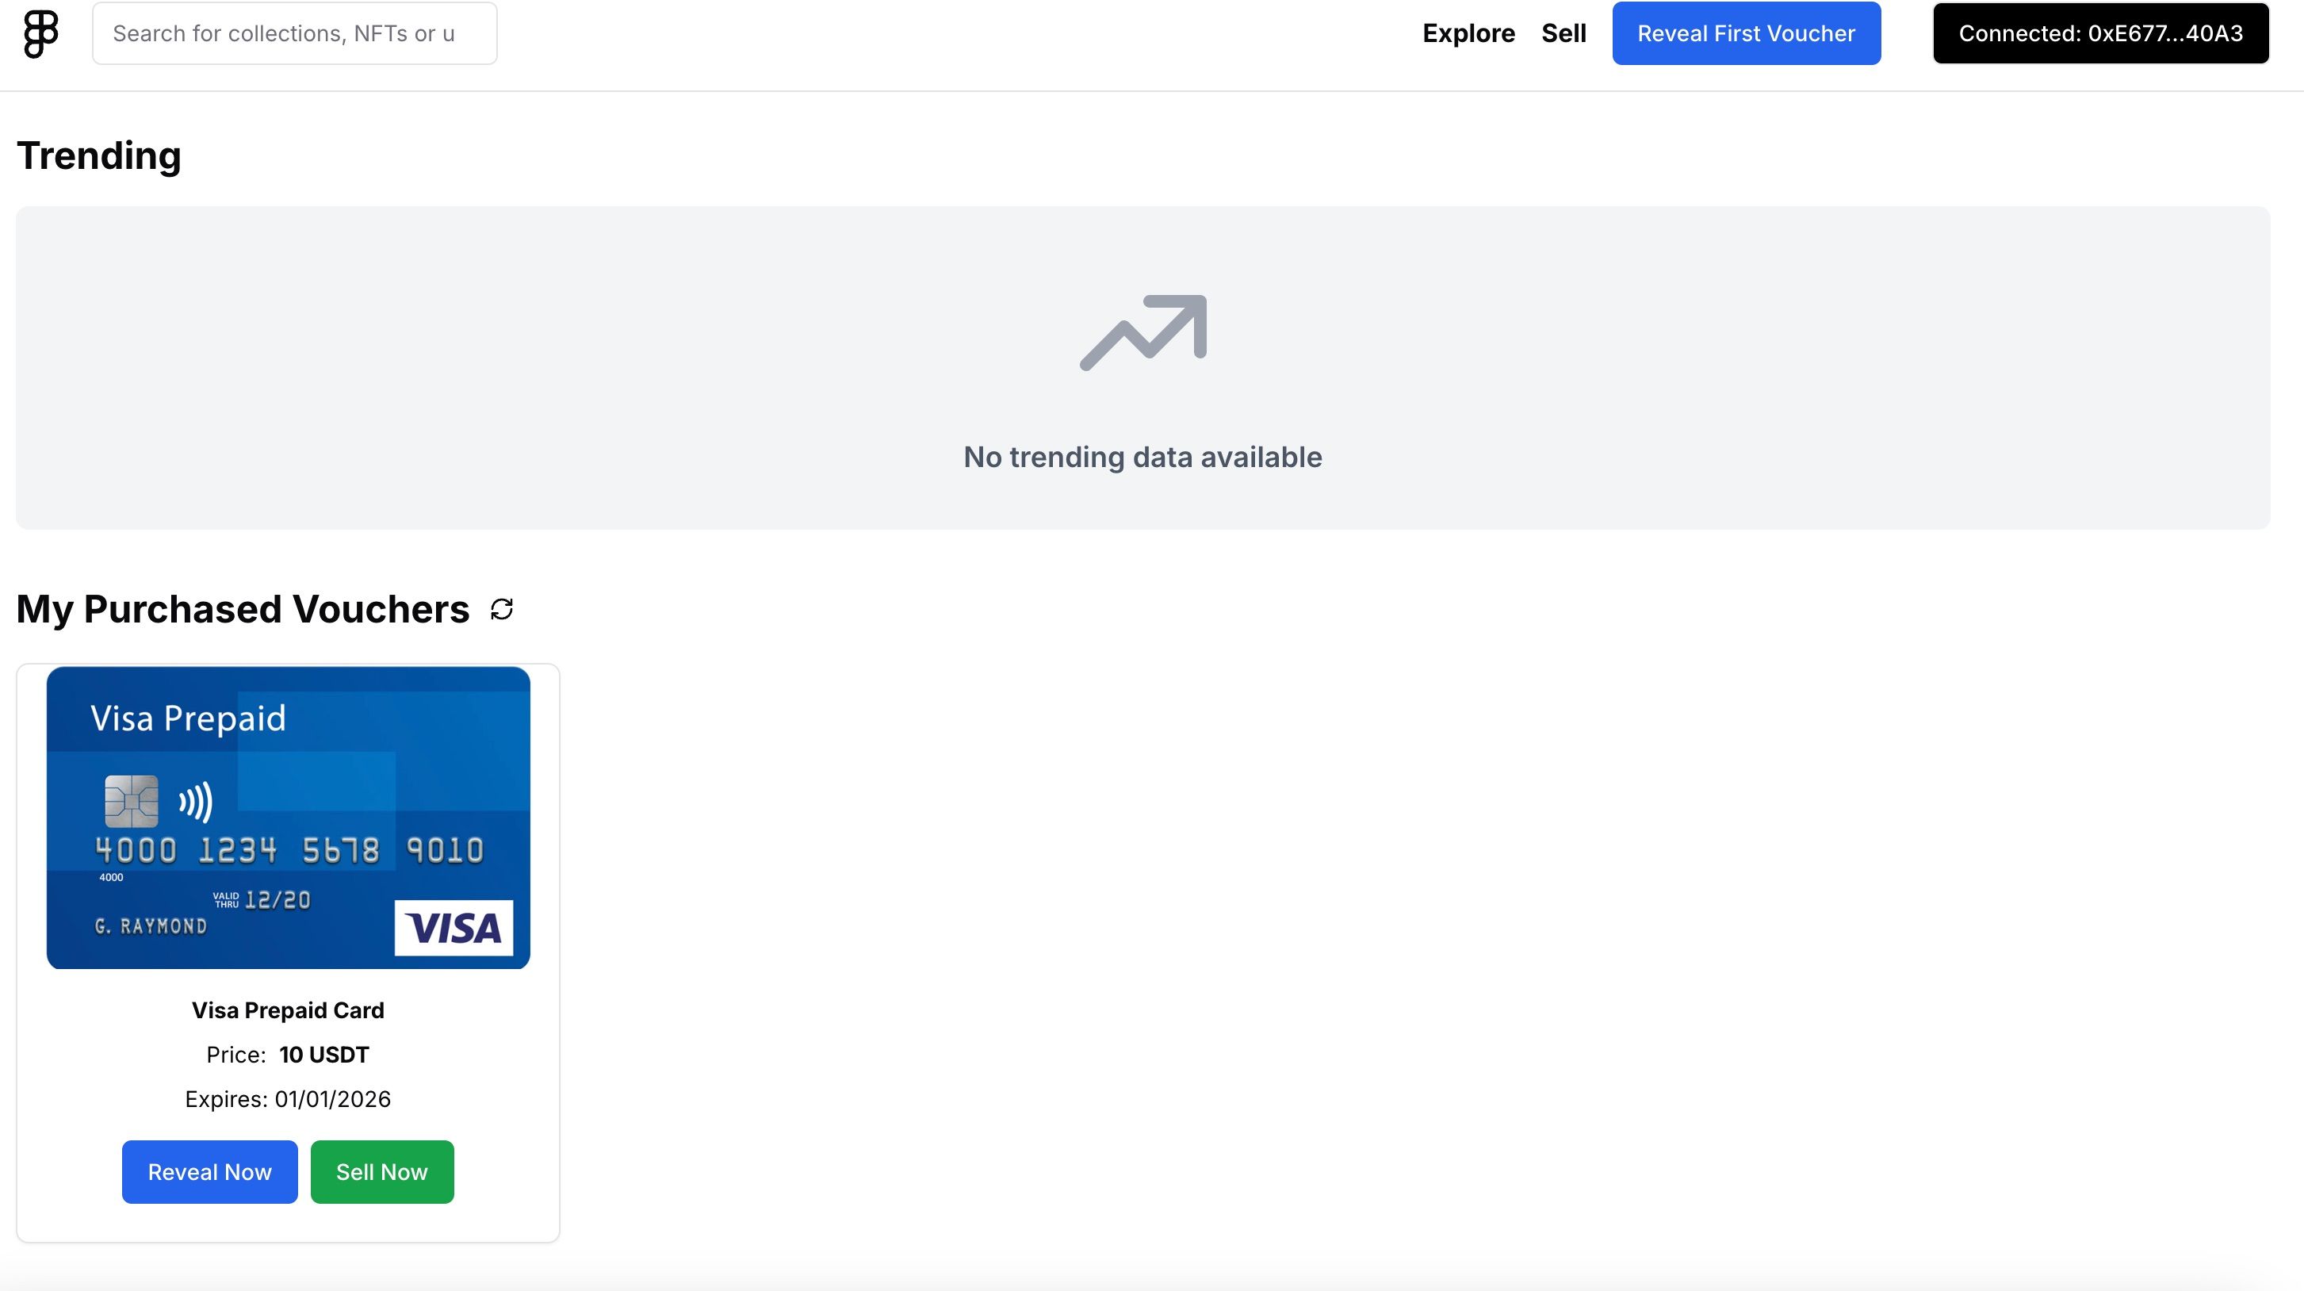Click No trending data available message
Screen dimensions: 2304x1291
point(1143,458)
